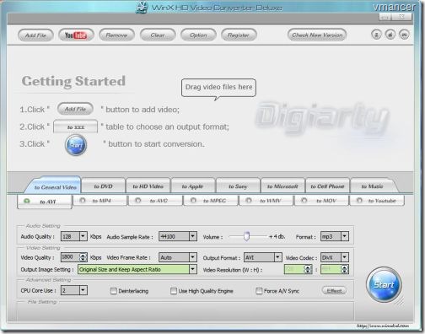The image size is (425, 334).
Task: Switch to the to Apple tab
Action: (x=193, y=186)
